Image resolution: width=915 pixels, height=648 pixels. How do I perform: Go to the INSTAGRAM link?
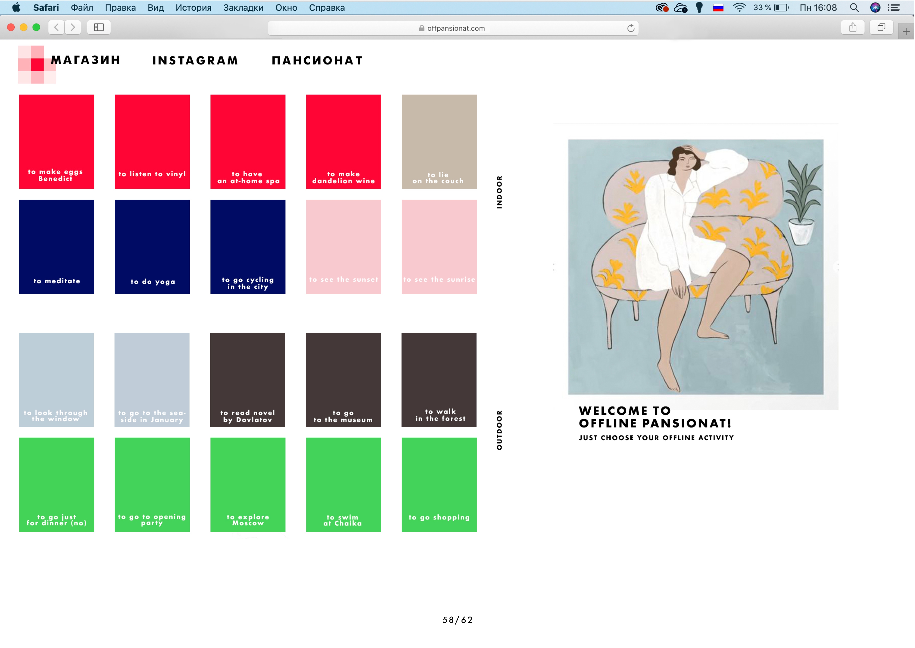195,61
